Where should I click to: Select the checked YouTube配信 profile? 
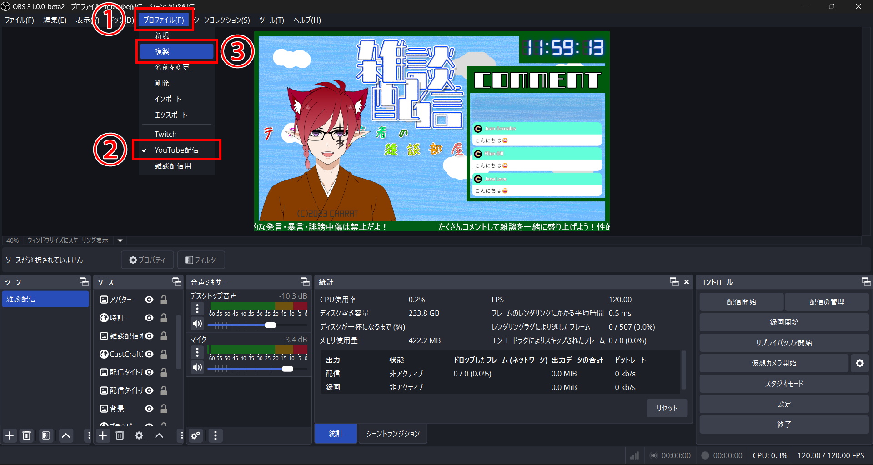click(177, 150)
